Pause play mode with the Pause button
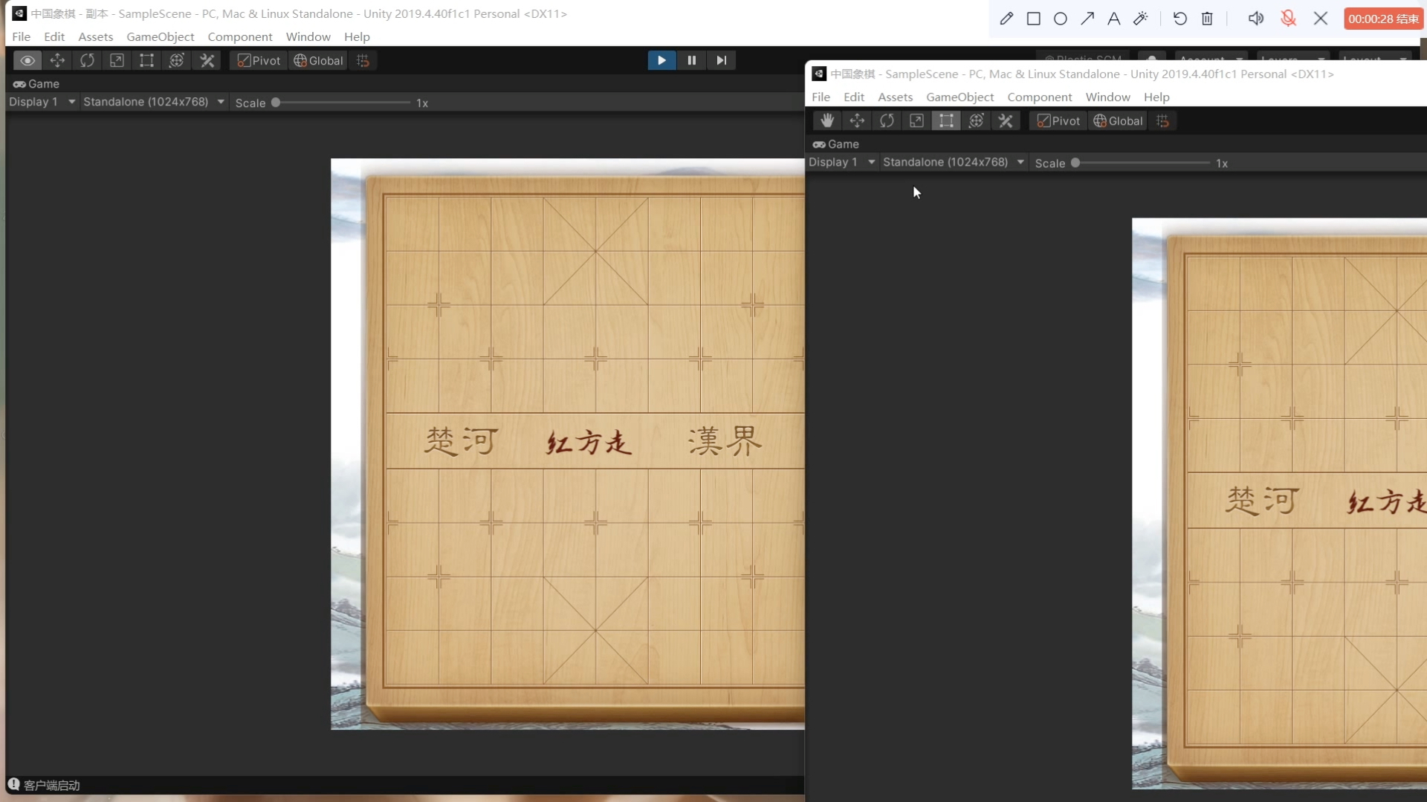The image size is (1427, 802). pyautogui.click(x=691, y=60)
